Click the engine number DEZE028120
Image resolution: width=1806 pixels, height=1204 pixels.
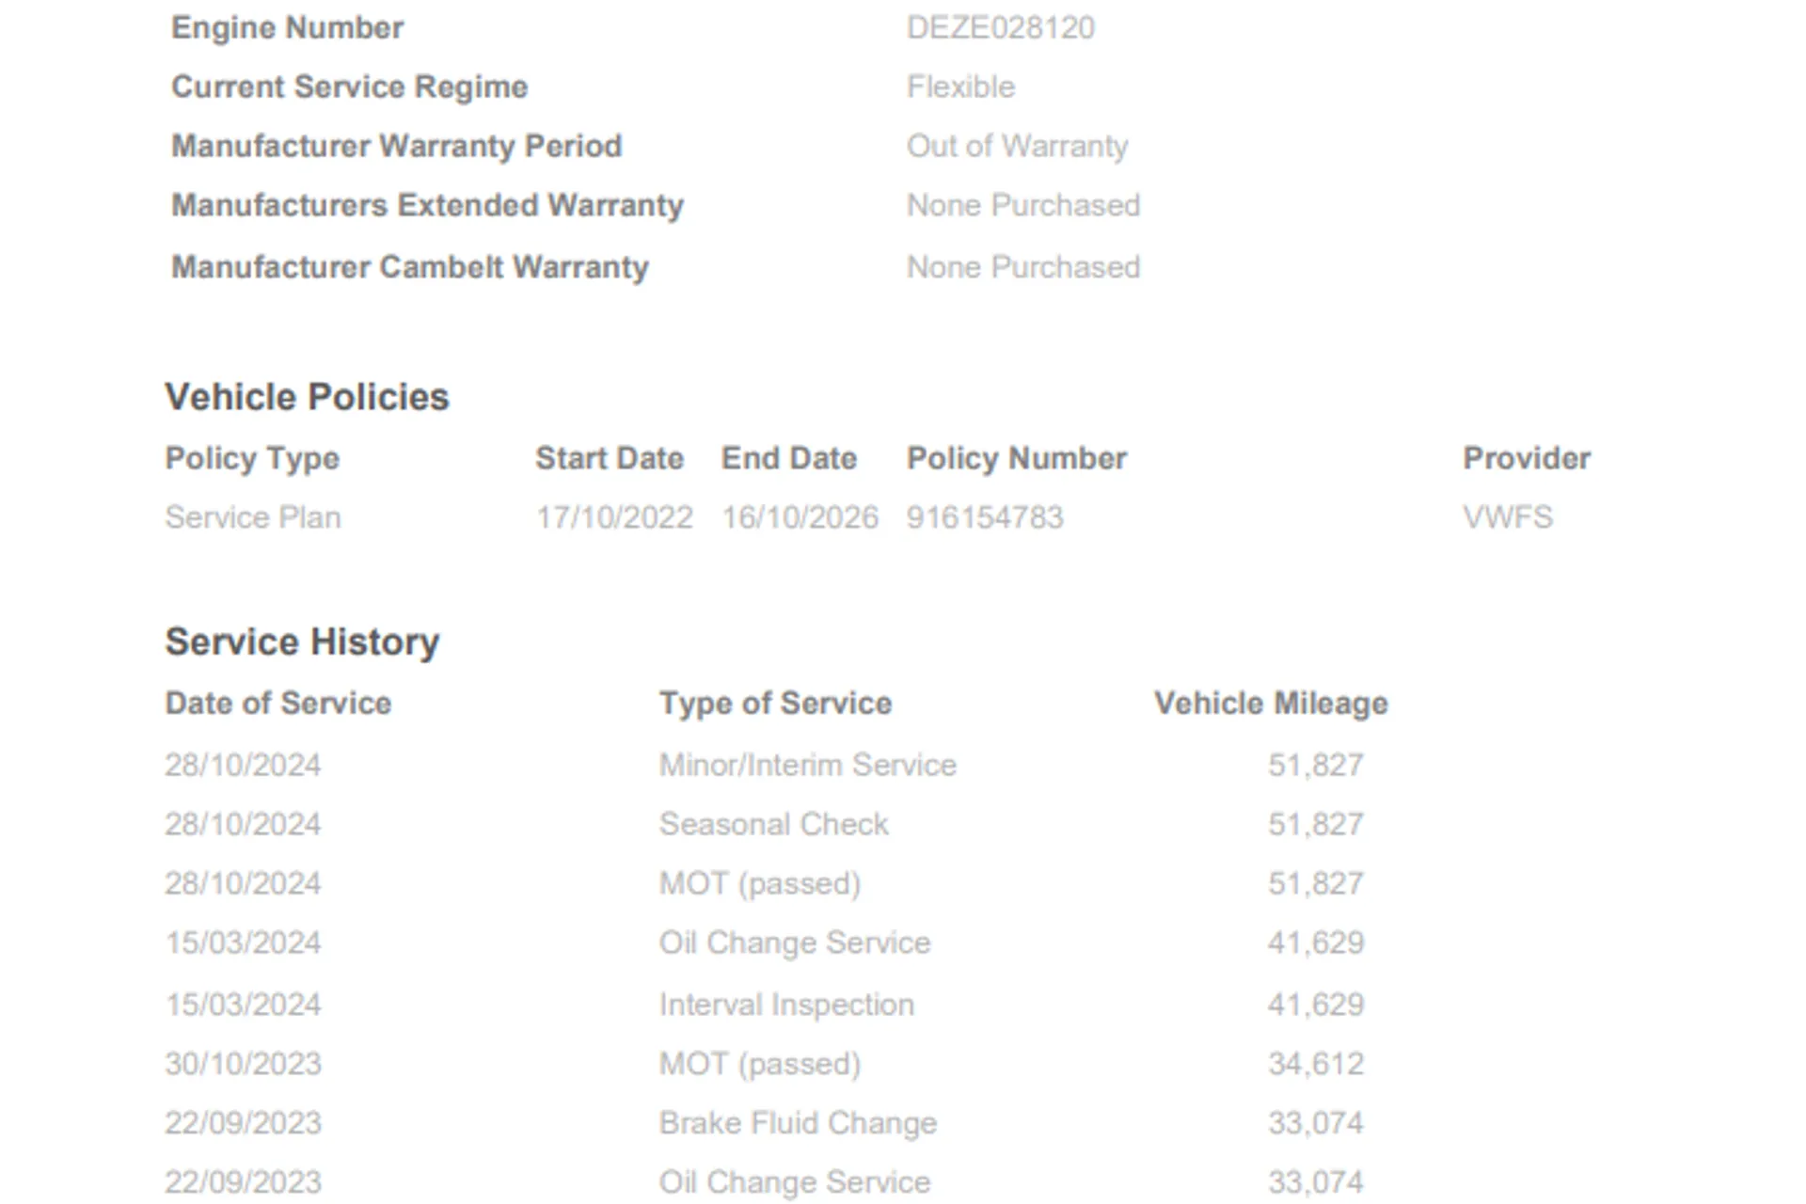pyautogui.click(x=1000, y=28)
